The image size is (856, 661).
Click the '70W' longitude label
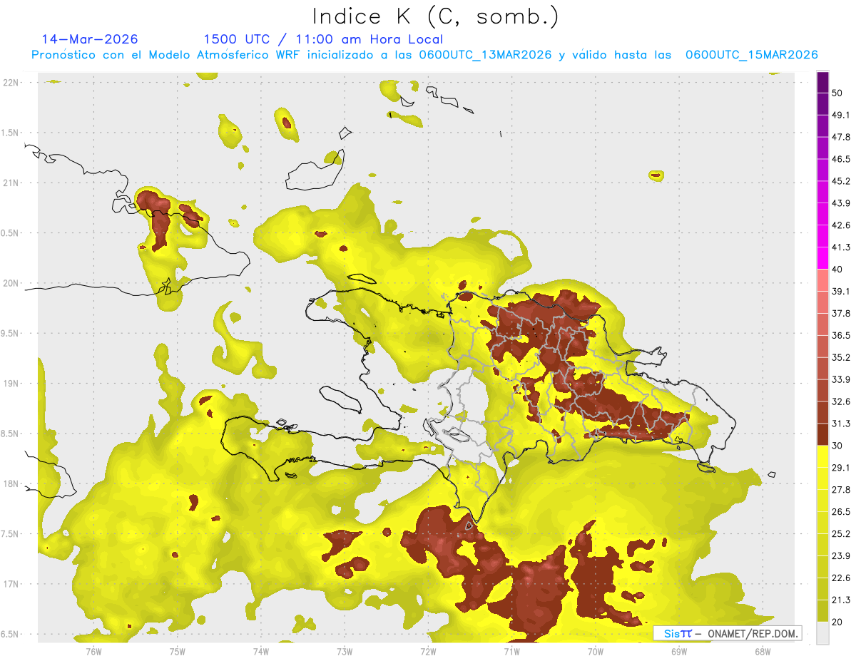coord(596,651)
